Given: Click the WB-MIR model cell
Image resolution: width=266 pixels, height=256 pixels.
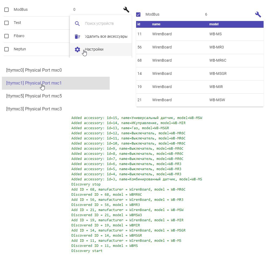Looking at the screenshot, I should pyautogui.click(x=216, y=87).
